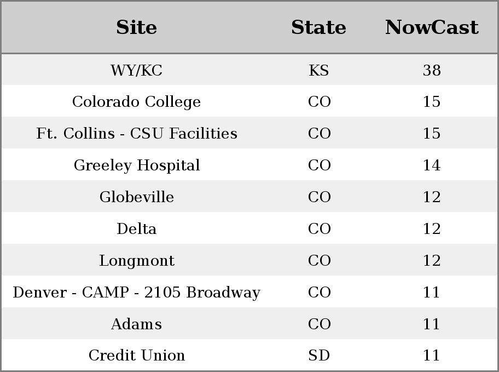Select the Delta site row
The height and width of the screenshot is (372, 499).
[x=249, y=228]
